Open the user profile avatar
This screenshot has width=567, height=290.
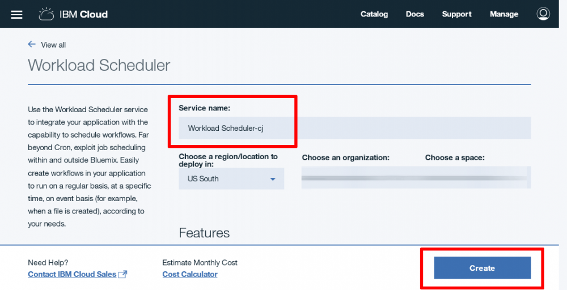pyautogui.click(x=543, y=14)
